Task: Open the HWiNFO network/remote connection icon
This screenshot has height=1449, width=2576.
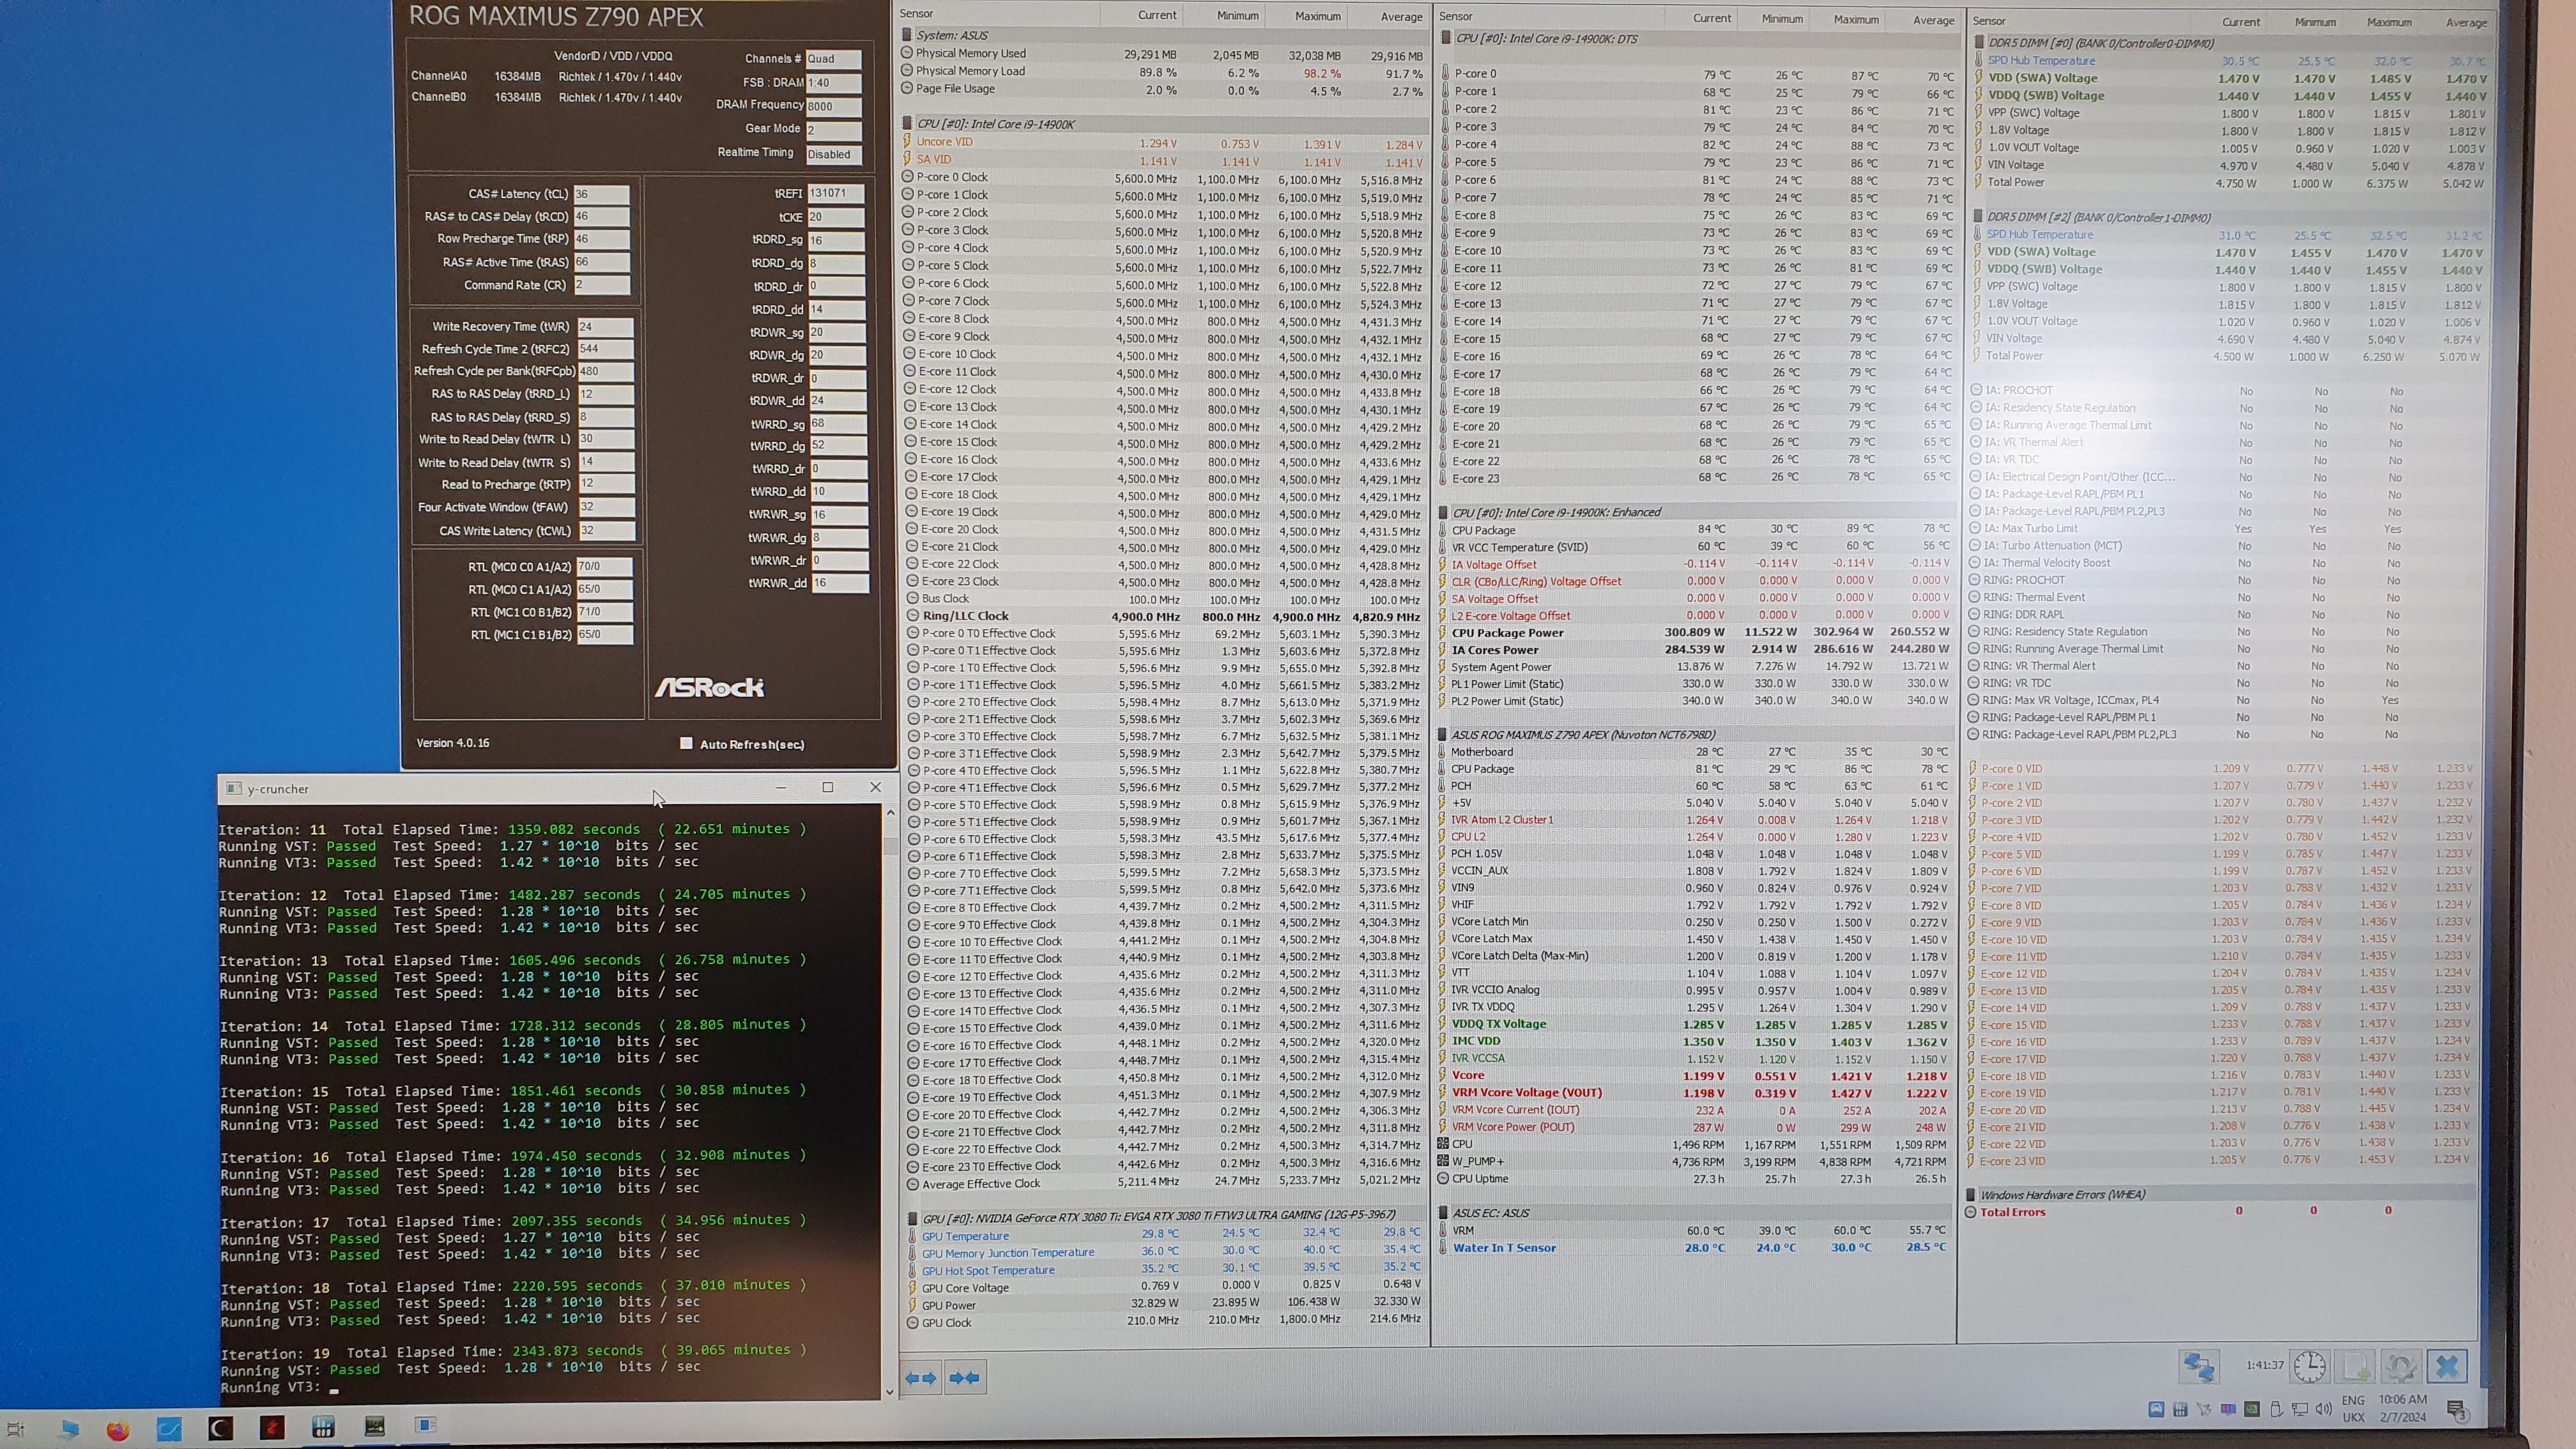Action: tap(2199, 1366)
